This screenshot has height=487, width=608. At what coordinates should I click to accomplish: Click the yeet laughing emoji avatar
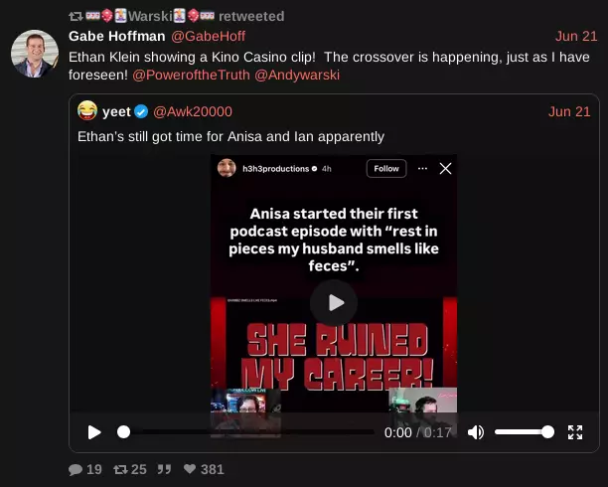(87, 110)
